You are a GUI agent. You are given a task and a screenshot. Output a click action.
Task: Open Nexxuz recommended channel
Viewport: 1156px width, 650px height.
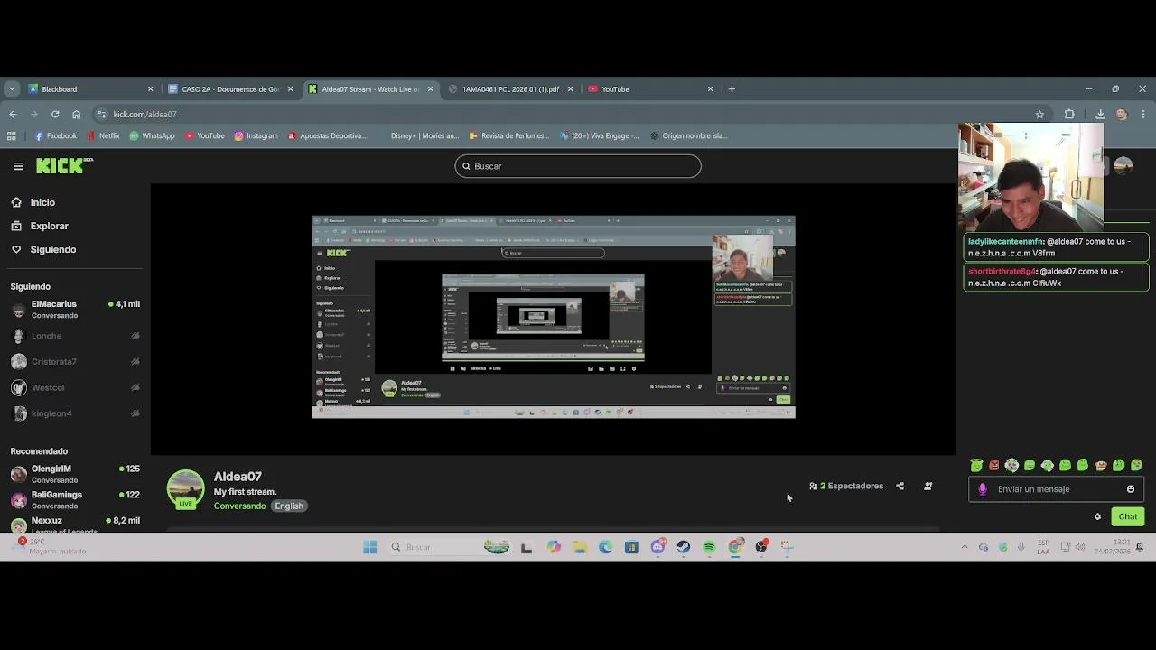[x=75, y=523]
